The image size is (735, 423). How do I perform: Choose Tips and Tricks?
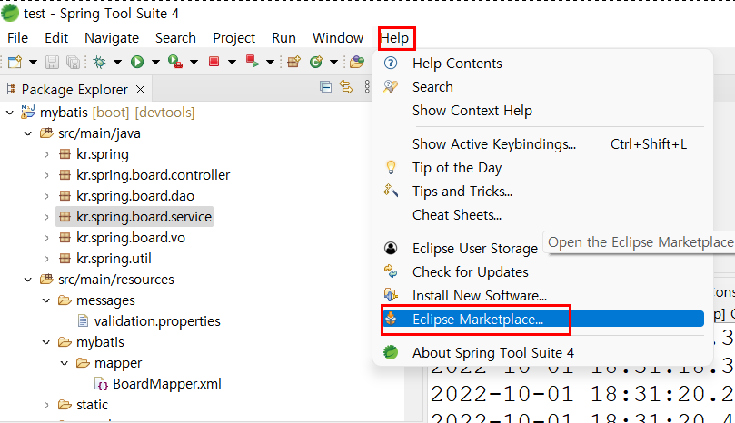pos(542,192)
